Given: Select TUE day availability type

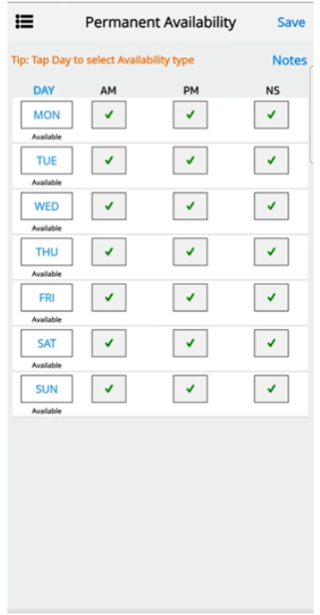Looking at the screenshot, I should (47, 161).
